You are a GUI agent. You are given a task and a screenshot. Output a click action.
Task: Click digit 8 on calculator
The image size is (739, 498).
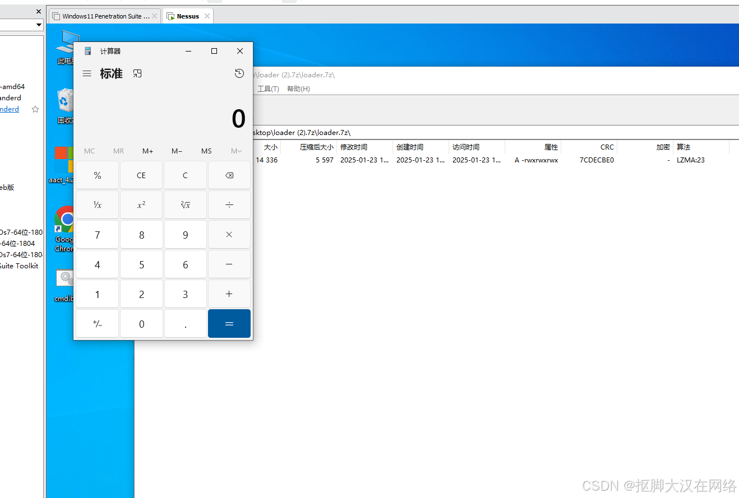(141, 235)
